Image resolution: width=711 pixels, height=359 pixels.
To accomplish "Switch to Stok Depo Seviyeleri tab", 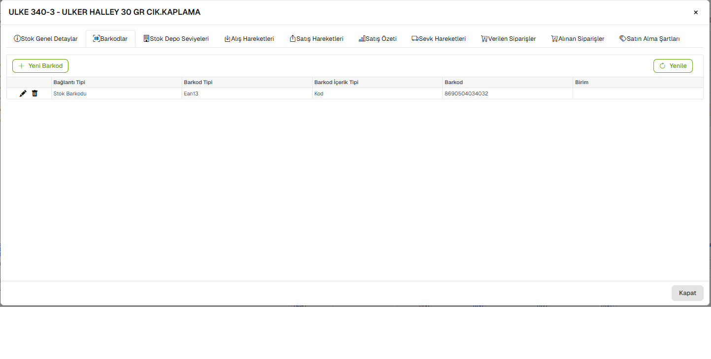I will 176,39.
